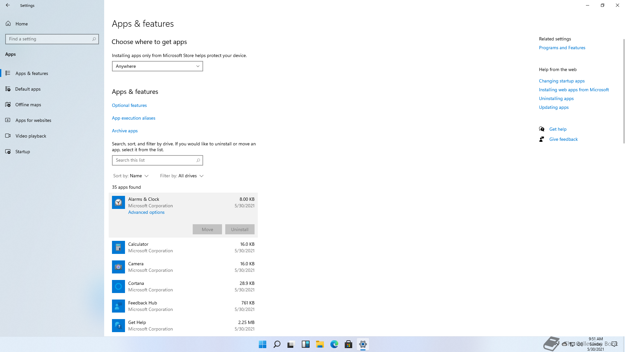625x352 pixels.
Task: Click the Move button
Action: tap(207, 229)
